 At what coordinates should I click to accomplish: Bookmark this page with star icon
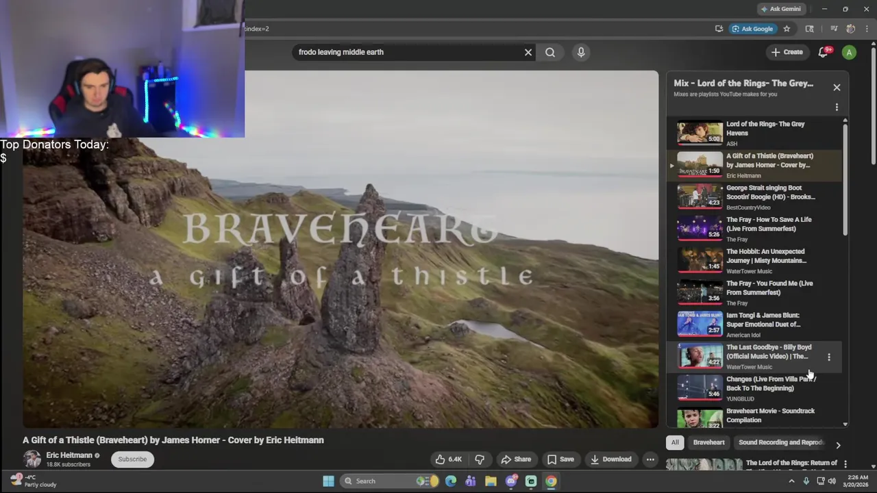[x=787, y=29]
